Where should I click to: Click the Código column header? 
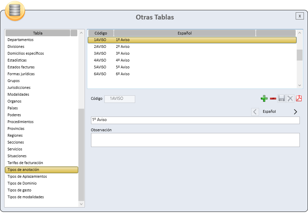[x=101, y=33]
